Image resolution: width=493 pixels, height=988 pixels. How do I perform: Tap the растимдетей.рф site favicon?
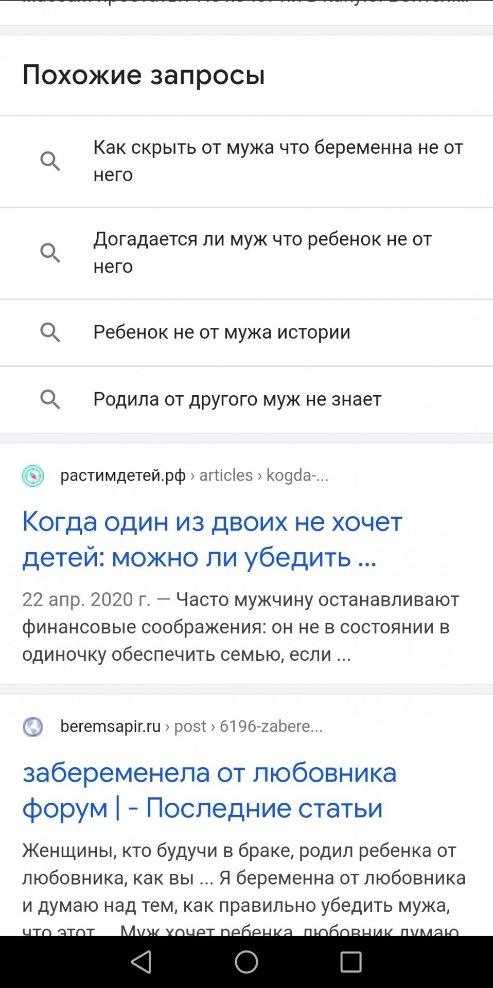pos(33,475)
